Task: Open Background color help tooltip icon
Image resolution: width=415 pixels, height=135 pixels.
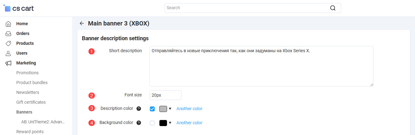Action: [139, 122]
